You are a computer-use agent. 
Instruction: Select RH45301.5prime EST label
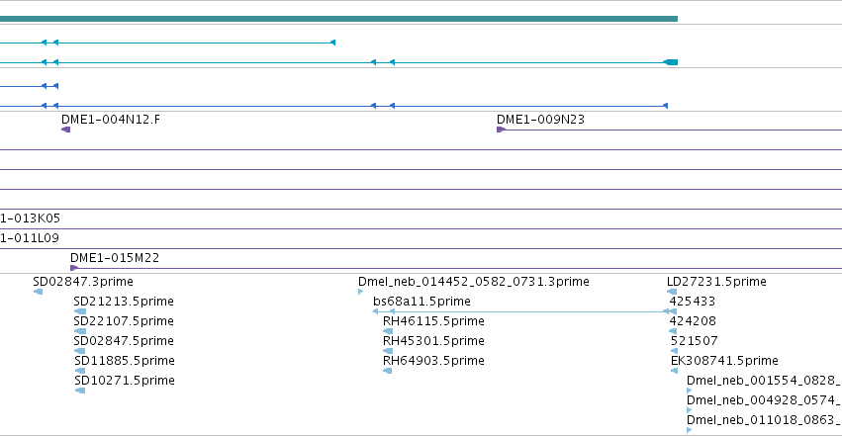pos(433,341)
